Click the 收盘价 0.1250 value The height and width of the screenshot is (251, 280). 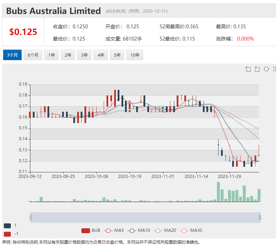pyautogui.click(x=80, y=27)
